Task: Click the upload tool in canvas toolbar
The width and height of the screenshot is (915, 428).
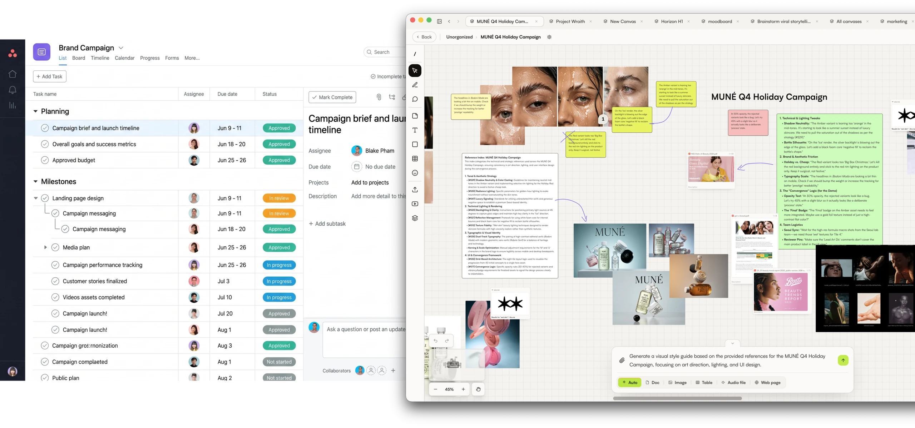Action: point(415,190)
